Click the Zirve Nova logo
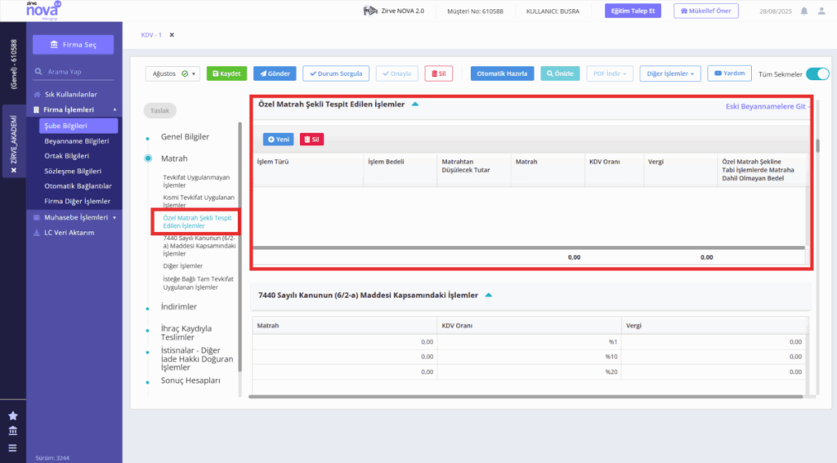The image size is (837, 463). [x=43, y=11]
